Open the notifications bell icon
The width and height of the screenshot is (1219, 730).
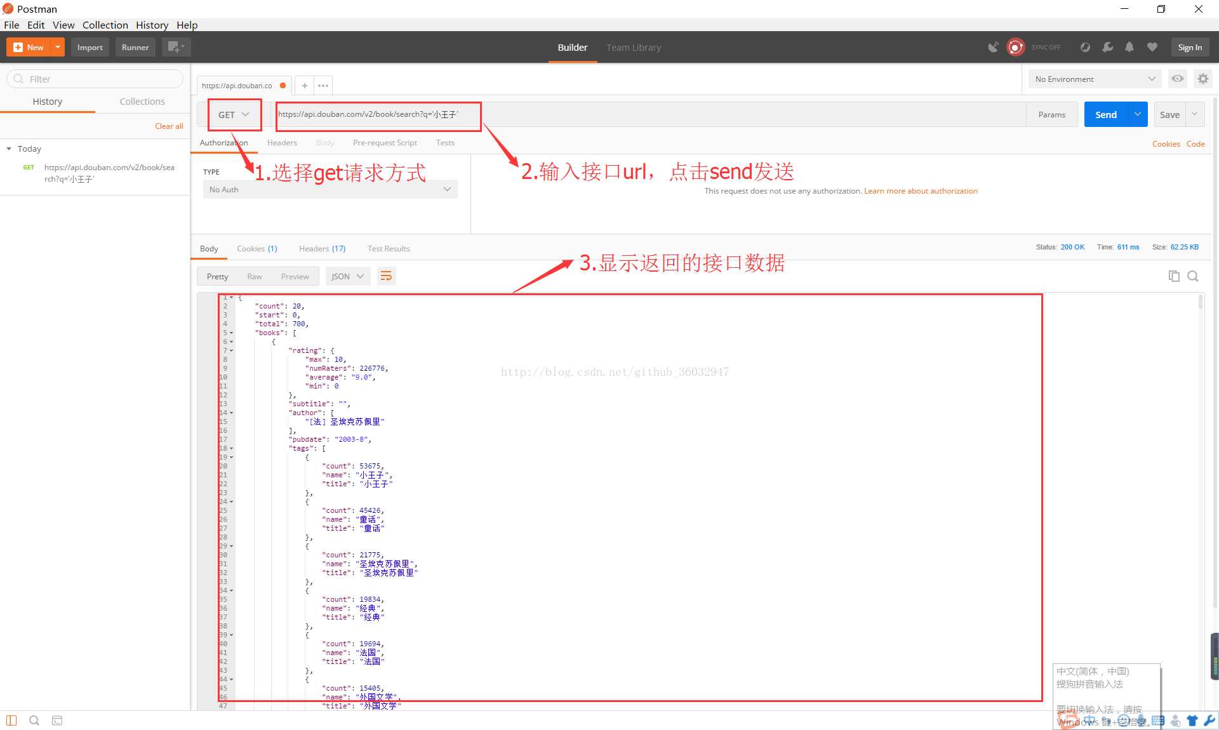point(1129,47)
